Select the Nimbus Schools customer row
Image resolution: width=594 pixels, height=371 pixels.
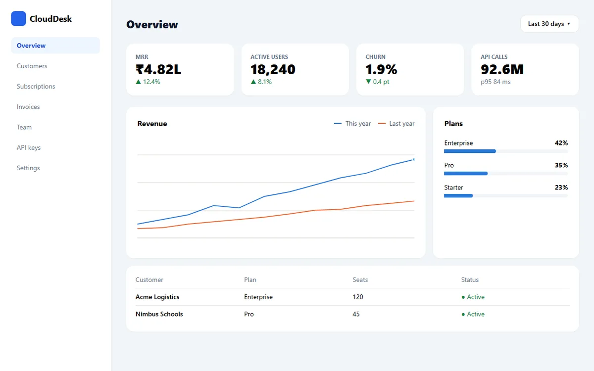[352, 314]
